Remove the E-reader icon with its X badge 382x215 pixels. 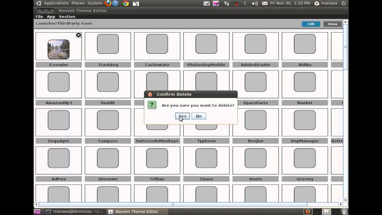click(x=78, y=35)
